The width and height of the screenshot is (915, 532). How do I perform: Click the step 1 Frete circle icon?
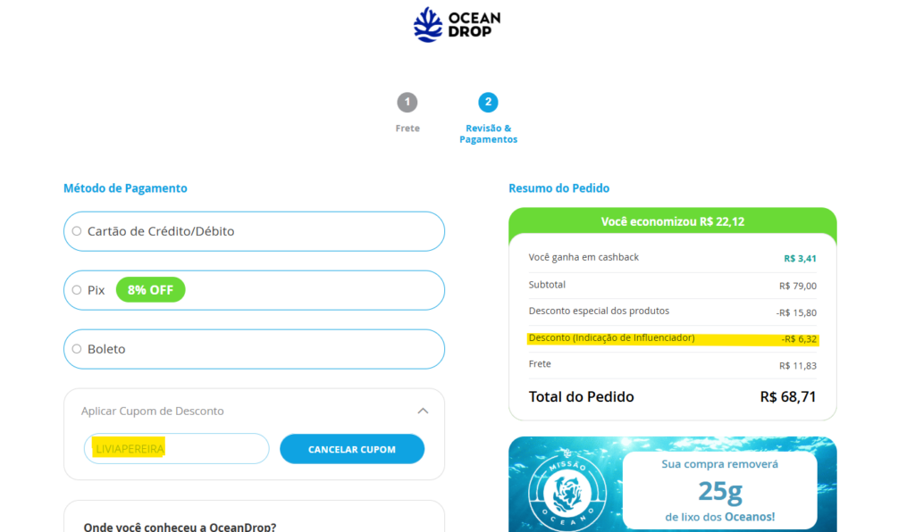pyautogui.click(x=407, y=102)
